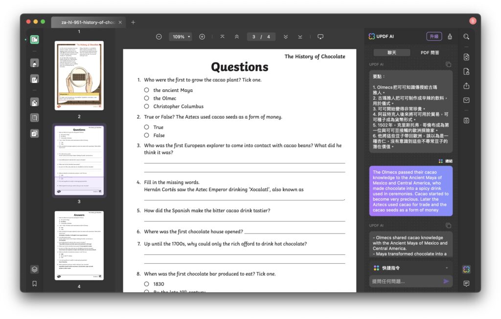Click the upgrade button in the AI panel header
Image resolution: width=501 pixels, height=319 pixels.
[x=434, y=36]
